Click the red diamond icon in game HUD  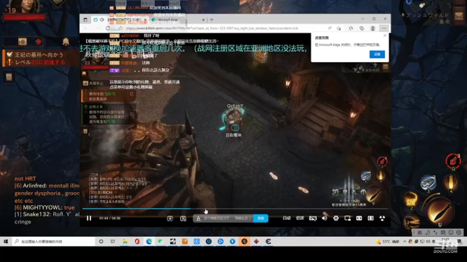pyautogui.click(x=38, y=42)
